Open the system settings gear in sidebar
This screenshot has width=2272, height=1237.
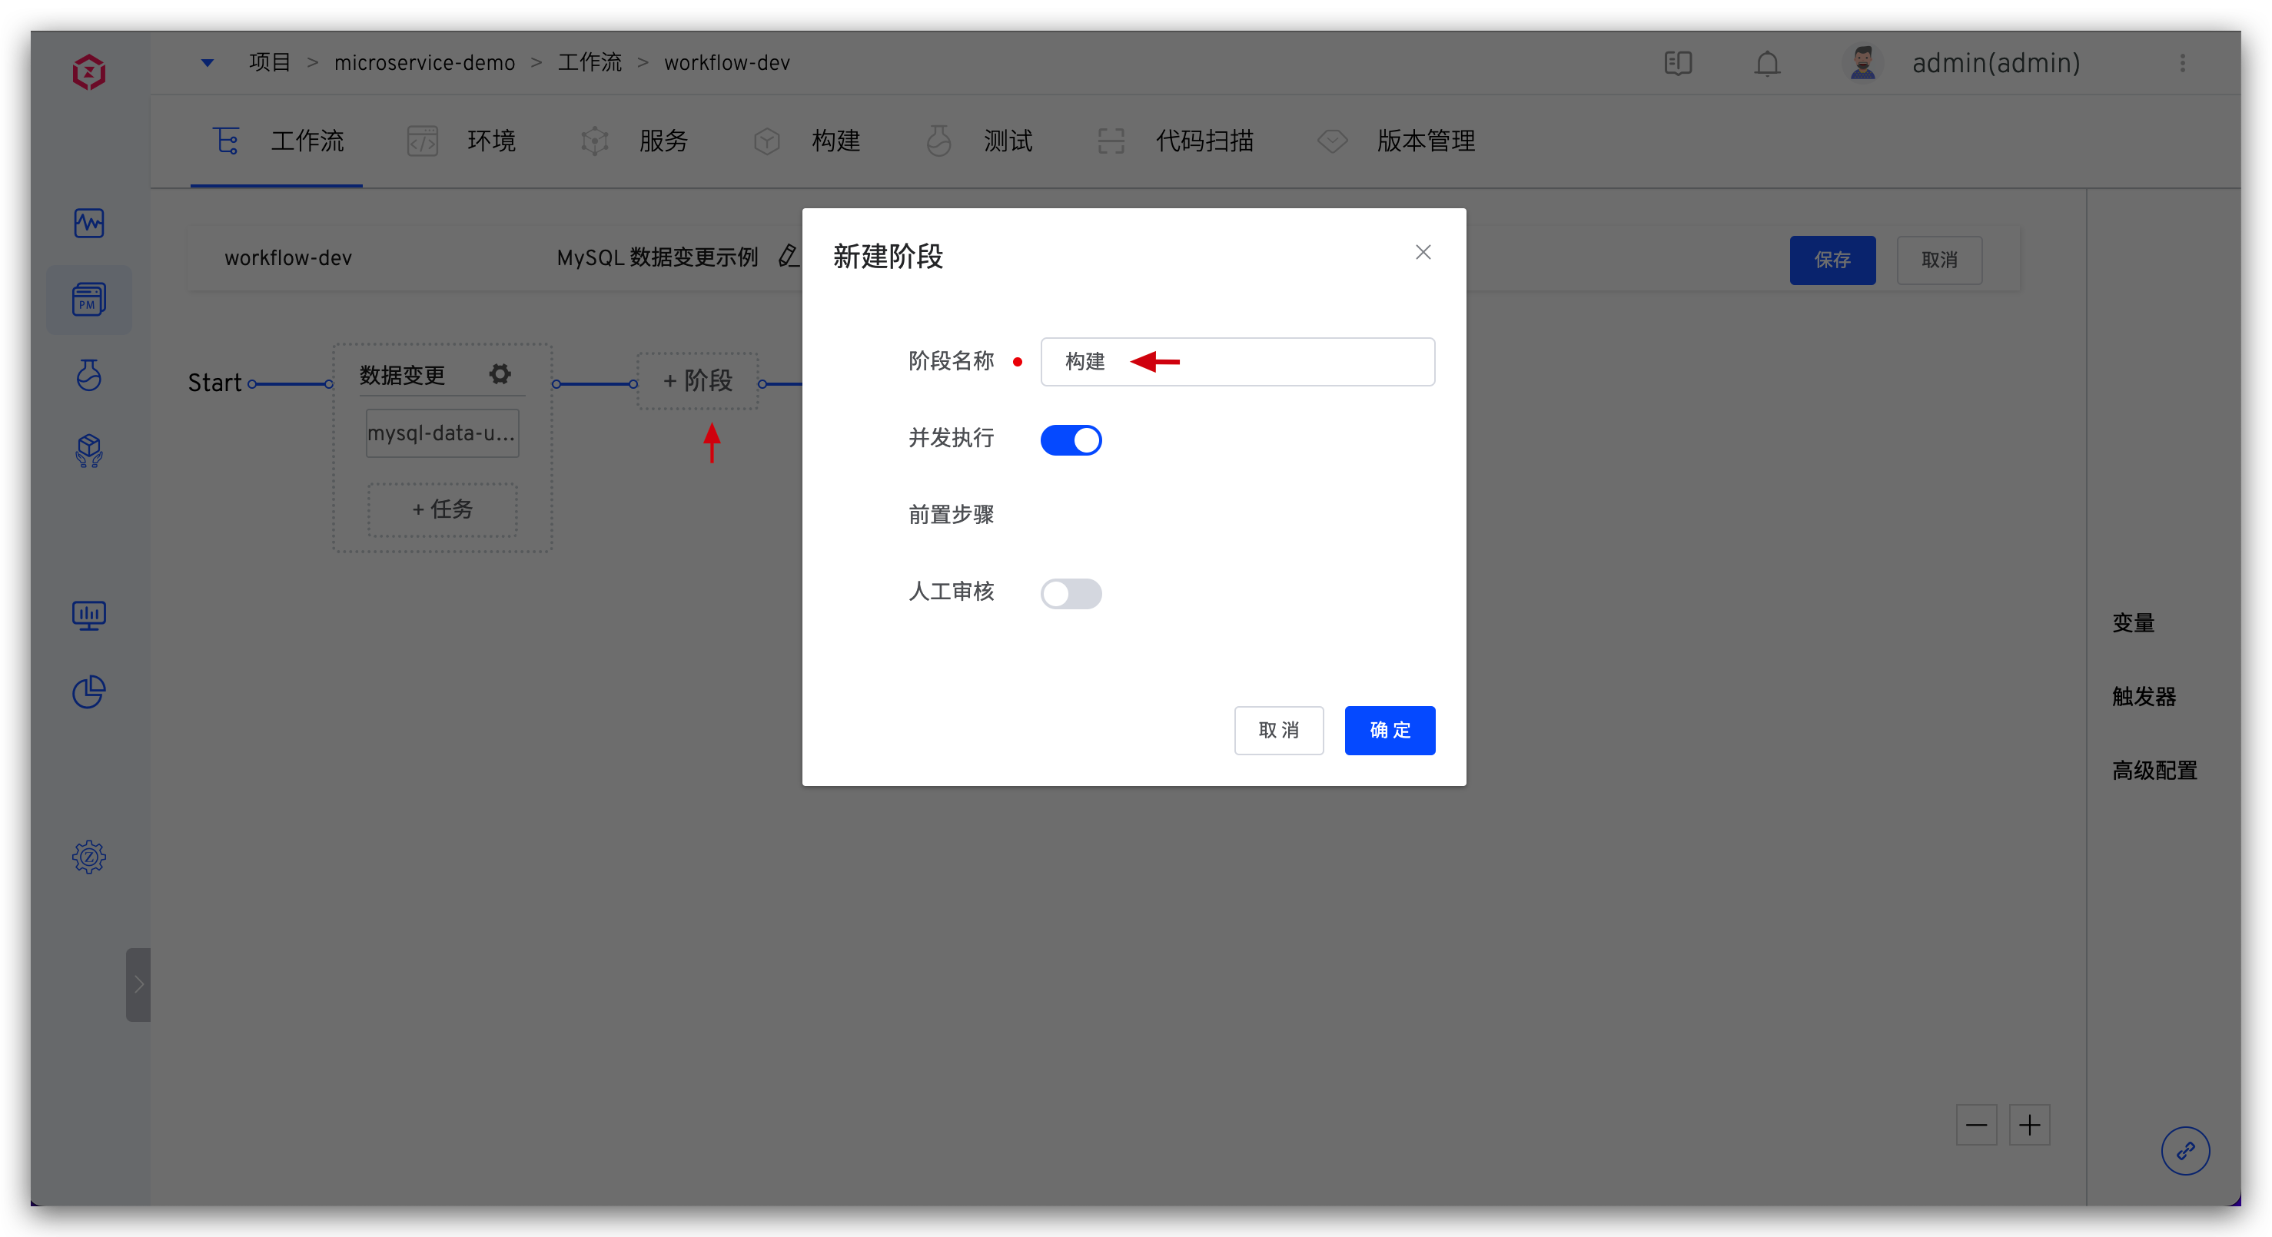[89, 856]
